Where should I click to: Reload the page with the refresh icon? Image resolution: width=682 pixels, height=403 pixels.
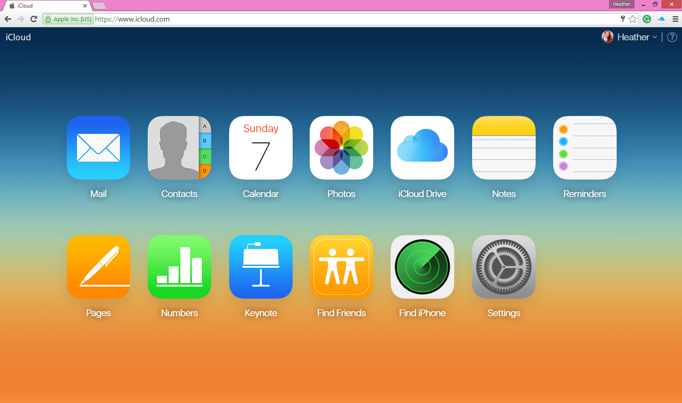point(34,19)
